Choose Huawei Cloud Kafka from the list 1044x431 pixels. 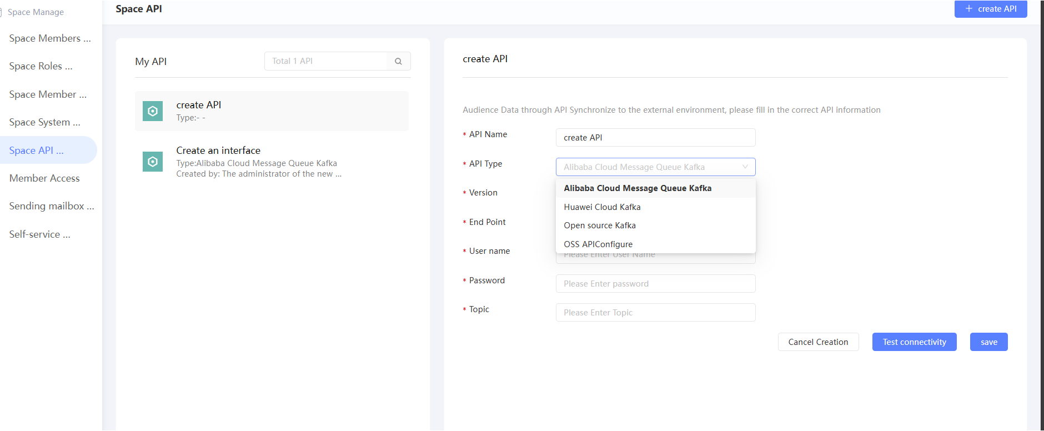602,207
